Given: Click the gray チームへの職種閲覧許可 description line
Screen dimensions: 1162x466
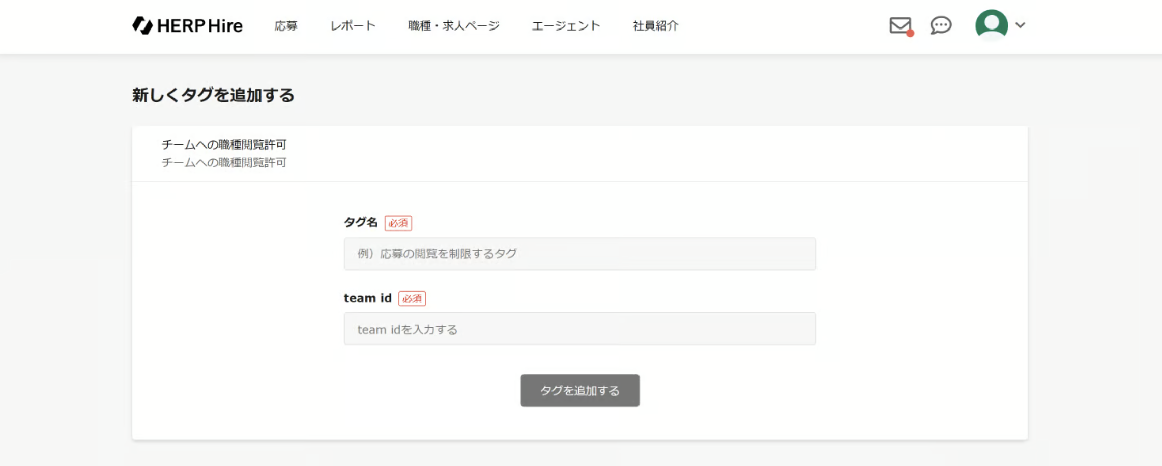Looking at the screenshot, I should [x=224, y=162].
